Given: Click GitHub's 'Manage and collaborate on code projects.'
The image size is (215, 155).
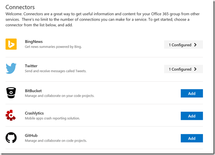Looking at the screenshot, I should [56, 141].
